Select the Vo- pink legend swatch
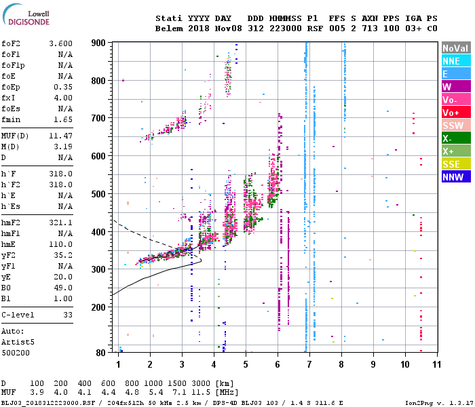 pyautogui.click(x=456, y=100)
